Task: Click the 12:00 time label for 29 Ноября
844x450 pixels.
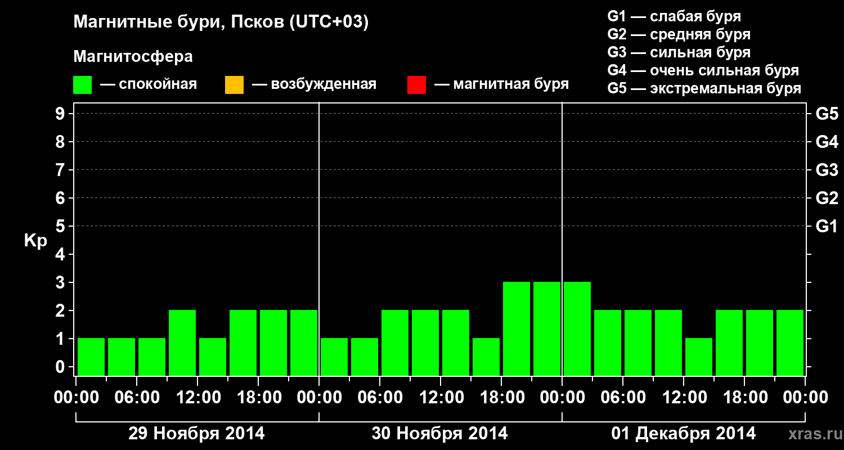Action: tap(198, 398)
